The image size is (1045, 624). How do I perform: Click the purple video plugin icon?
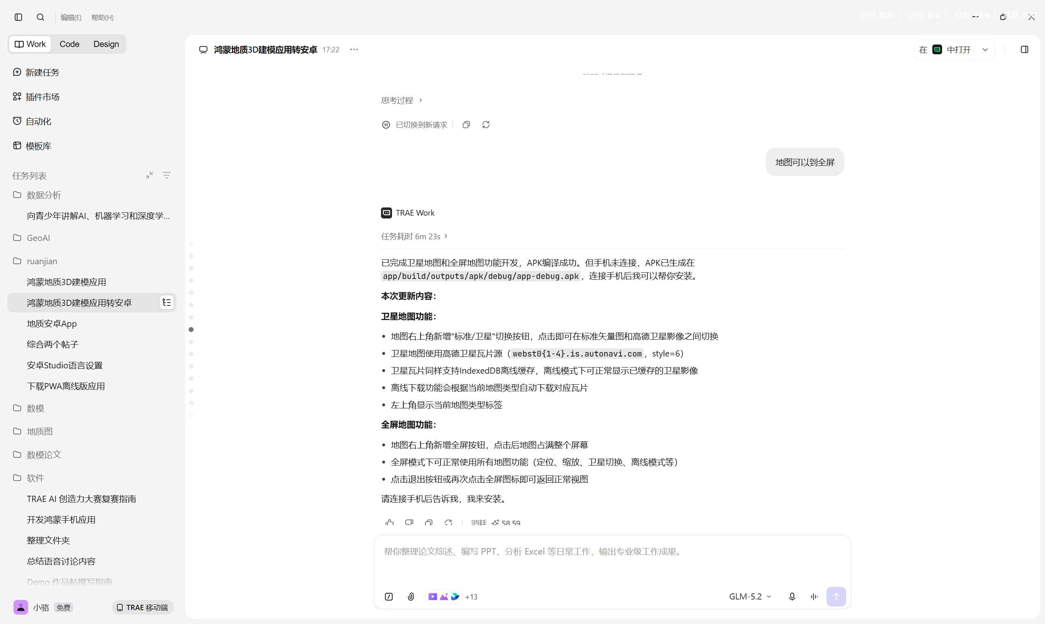pos(432,597)
